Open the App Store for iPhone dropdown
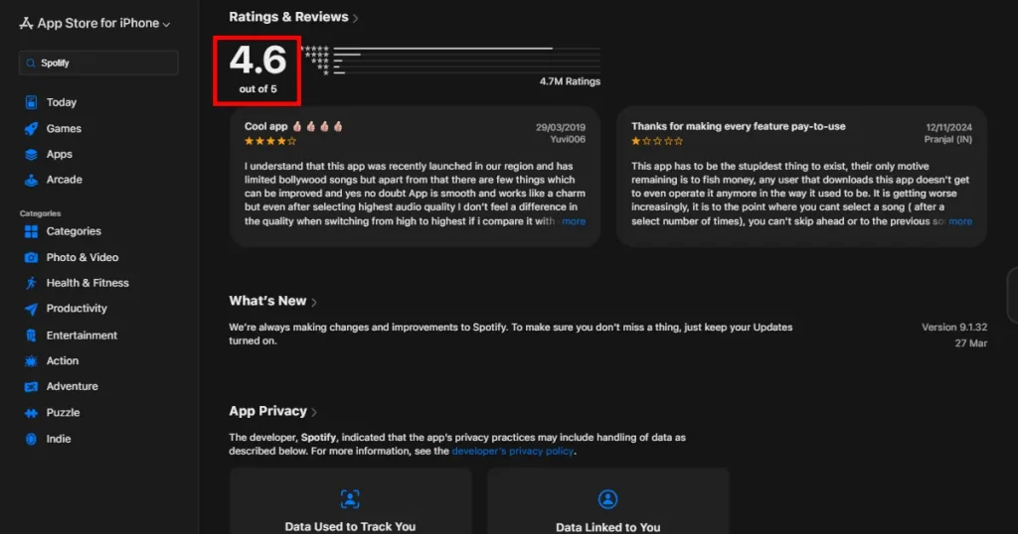This screenshot has width=1018, height=534. tap(94, 24)
